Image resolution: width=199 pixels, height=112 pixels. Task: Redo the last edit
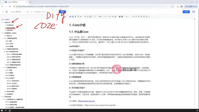[x=129, y=16]
